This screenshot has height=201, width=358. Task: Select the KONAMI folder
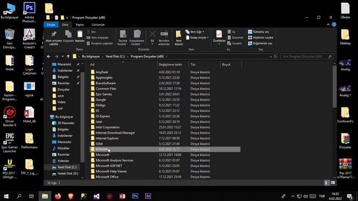pyautogui.click(x=164, y=149)
